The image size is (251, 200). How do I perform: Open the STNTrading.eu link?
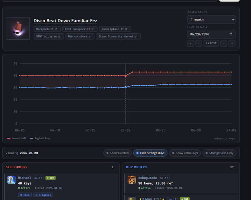[x=49, y=36]
